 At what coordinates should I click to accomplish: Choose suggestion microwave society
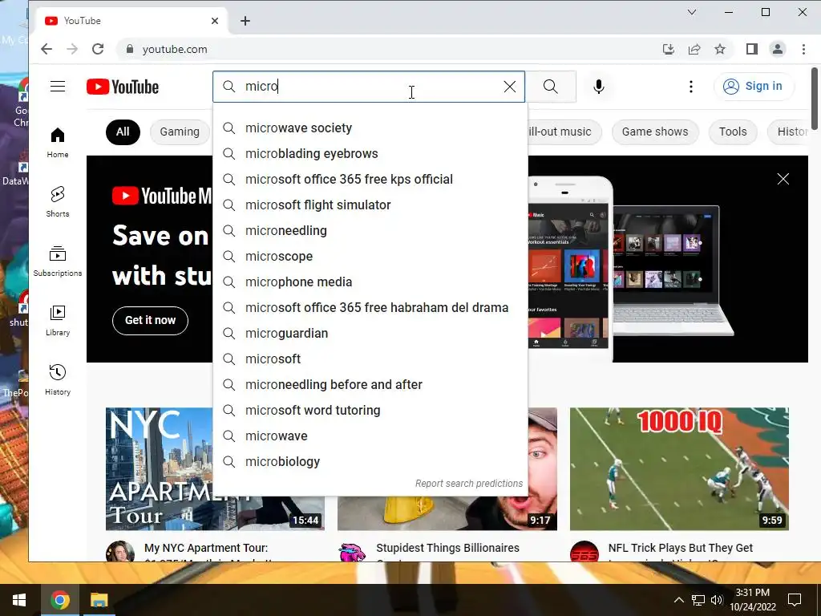(x=370, y=128)
